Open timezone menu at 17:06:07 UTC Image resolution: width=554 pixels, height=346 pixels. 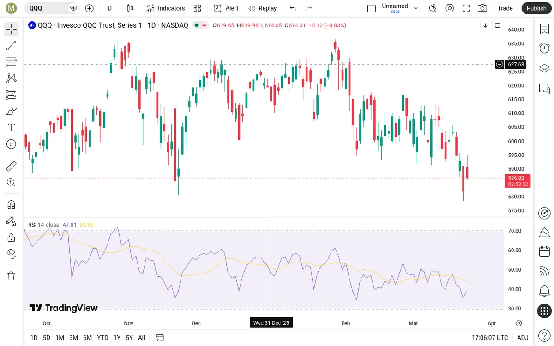[490, 338]
